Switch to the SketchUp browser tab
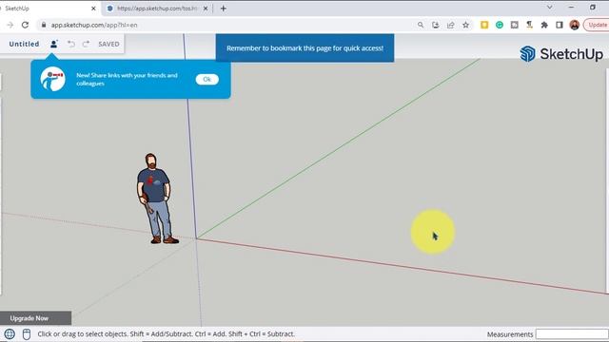This screenshot has width=609, height=342. [47, 9]
